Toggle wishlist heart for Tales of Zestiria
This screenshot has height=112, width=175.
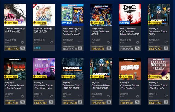[x=51, y=42]
